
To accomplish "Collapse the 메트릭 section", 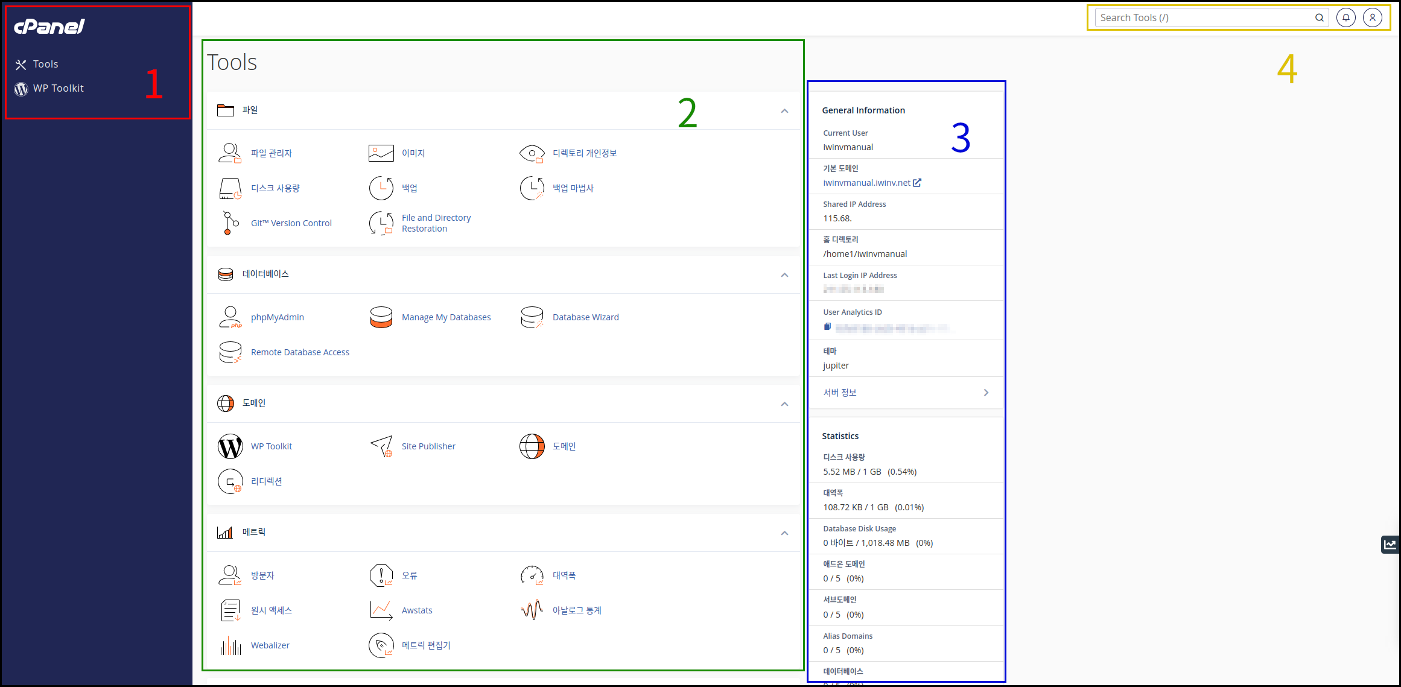I will pos(784,533).
